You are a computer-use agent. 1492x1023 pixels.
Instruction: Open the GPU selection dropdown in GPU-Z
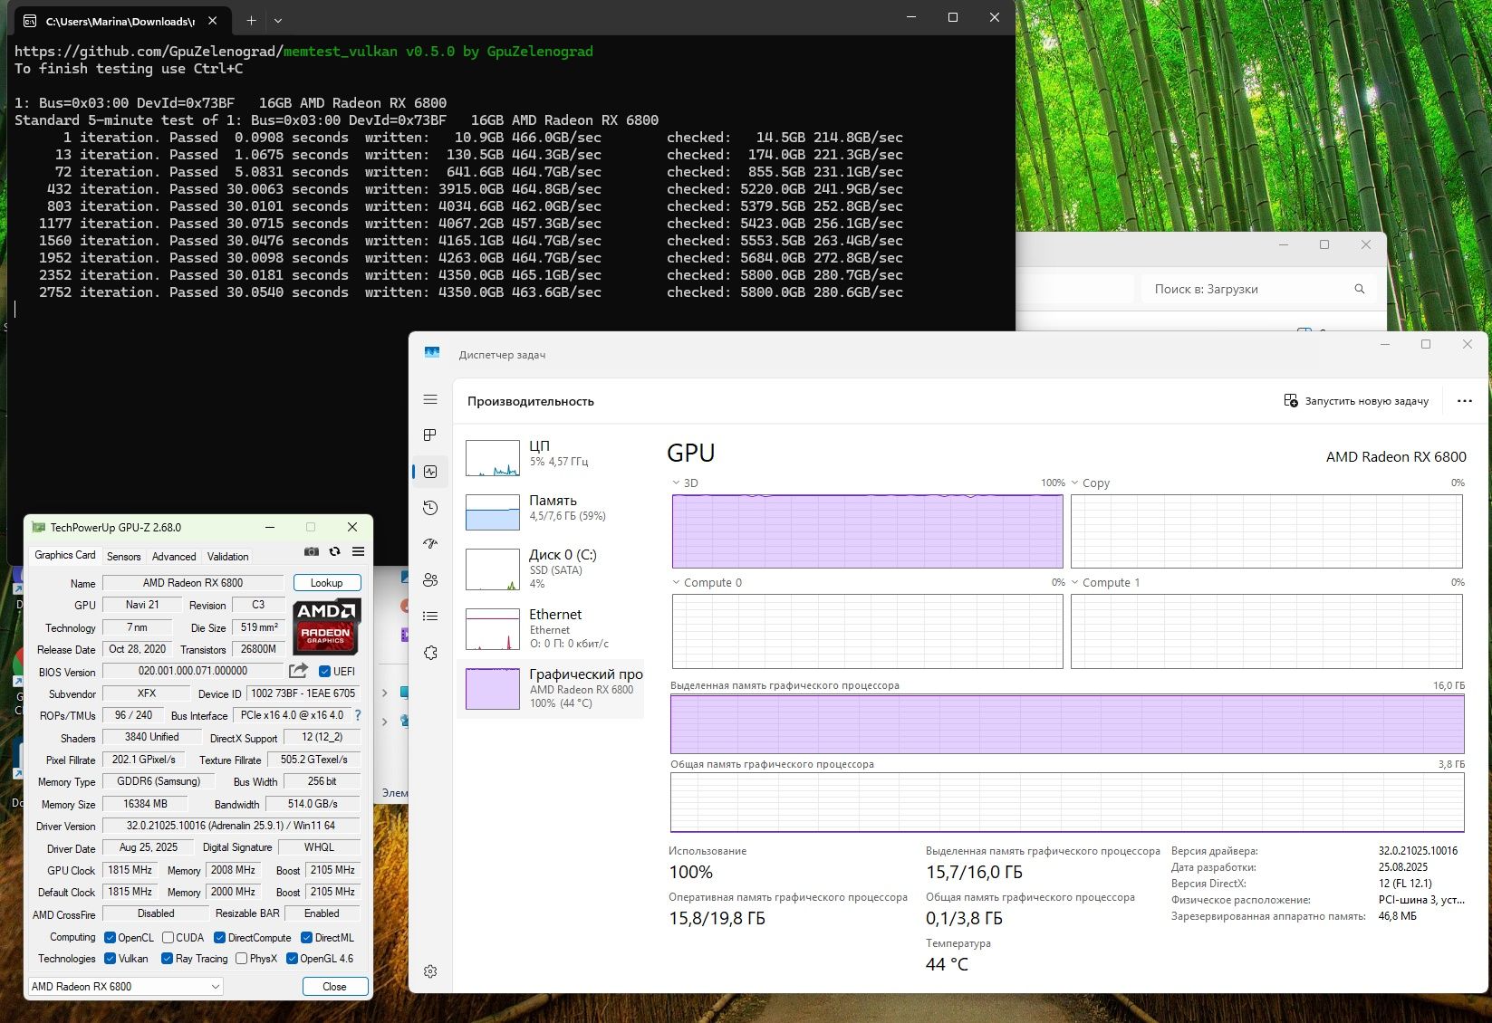tap(125, 986)
